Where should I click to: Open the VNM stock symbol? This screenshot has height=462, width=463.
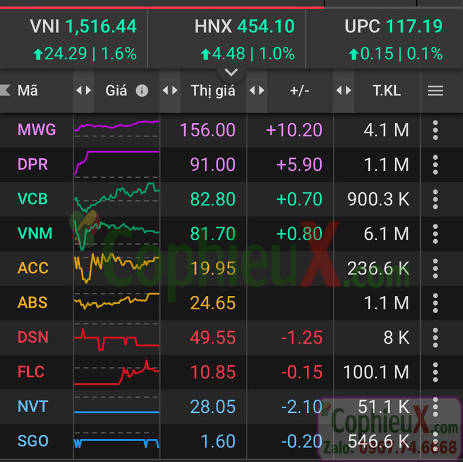click(x=35, y=234)
